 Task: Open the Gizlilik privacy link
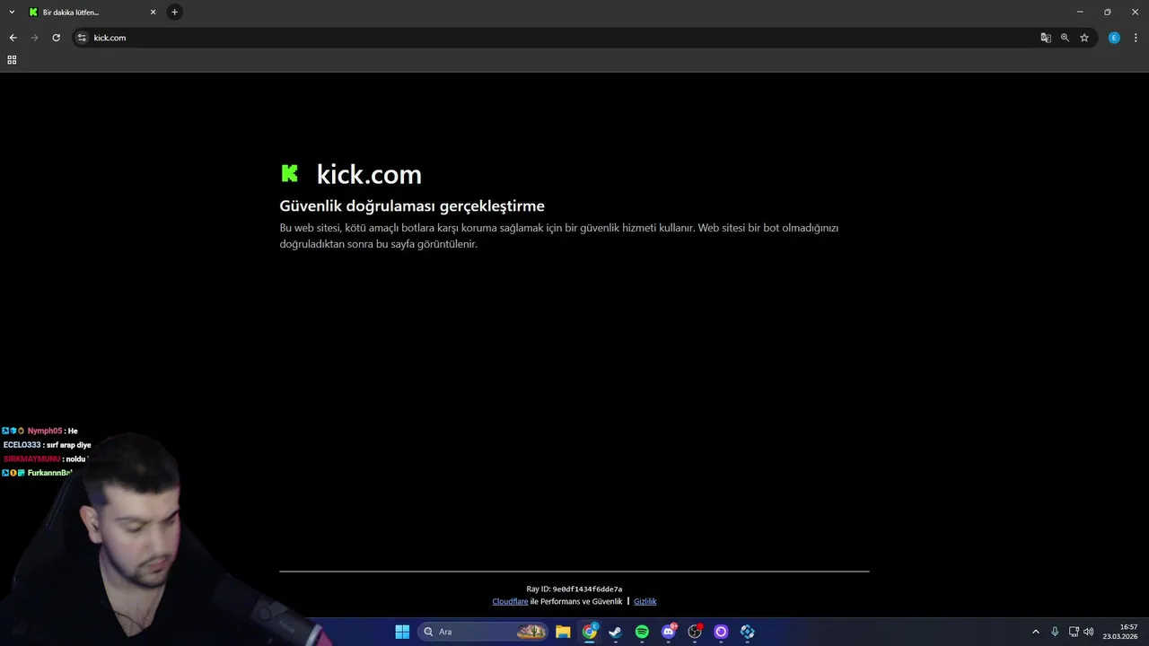(645, 601)
